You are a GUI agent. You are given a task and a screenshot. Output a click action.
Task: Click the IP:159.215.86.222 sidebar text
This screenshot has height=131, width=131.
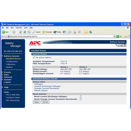point(13,51)
